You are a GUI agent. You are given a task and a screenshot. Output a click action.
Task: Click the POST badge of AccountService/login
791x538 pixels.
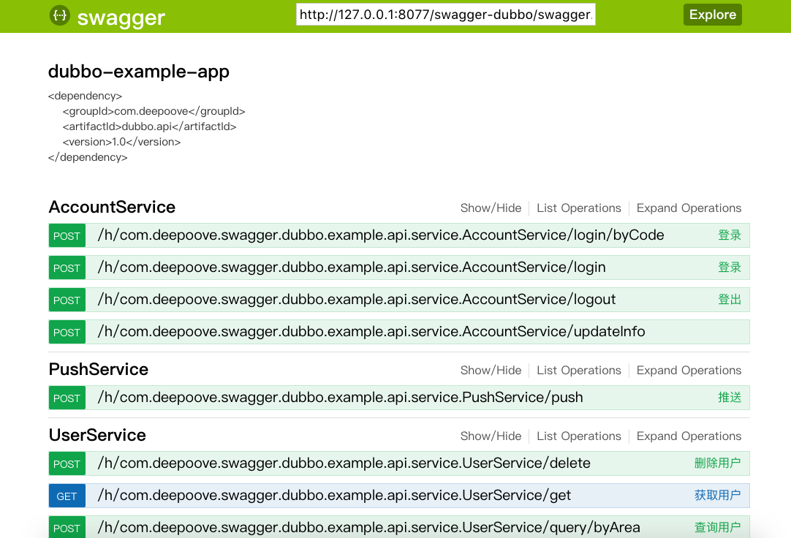click(67, 268)
